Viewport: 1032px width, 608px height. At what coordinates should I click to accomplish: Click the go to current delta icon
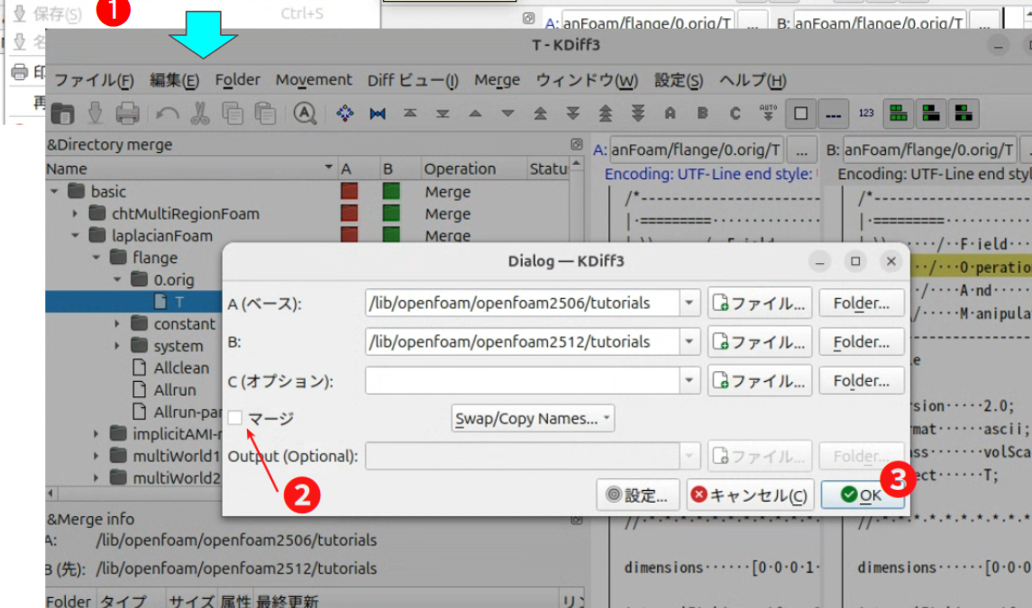(x=344, y=113)
